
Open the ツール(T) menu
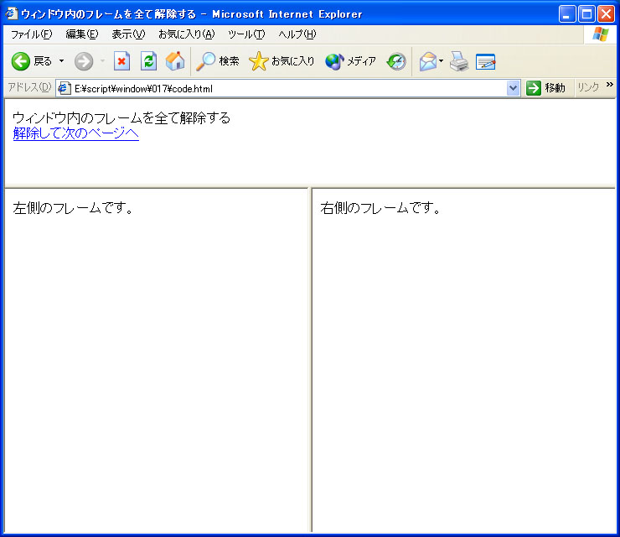coord(246,34)
